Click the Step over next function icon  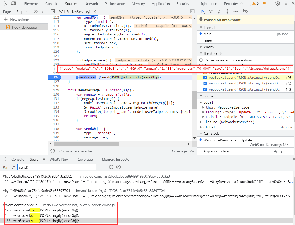210,11
